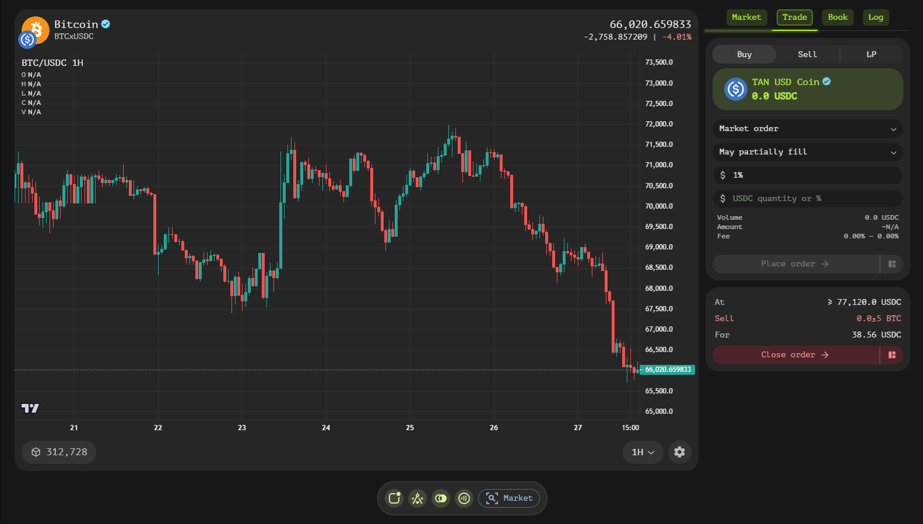Expand the Market order type dropdown
The height and width of the screenshot is (524, 923).
coord(808,129)
